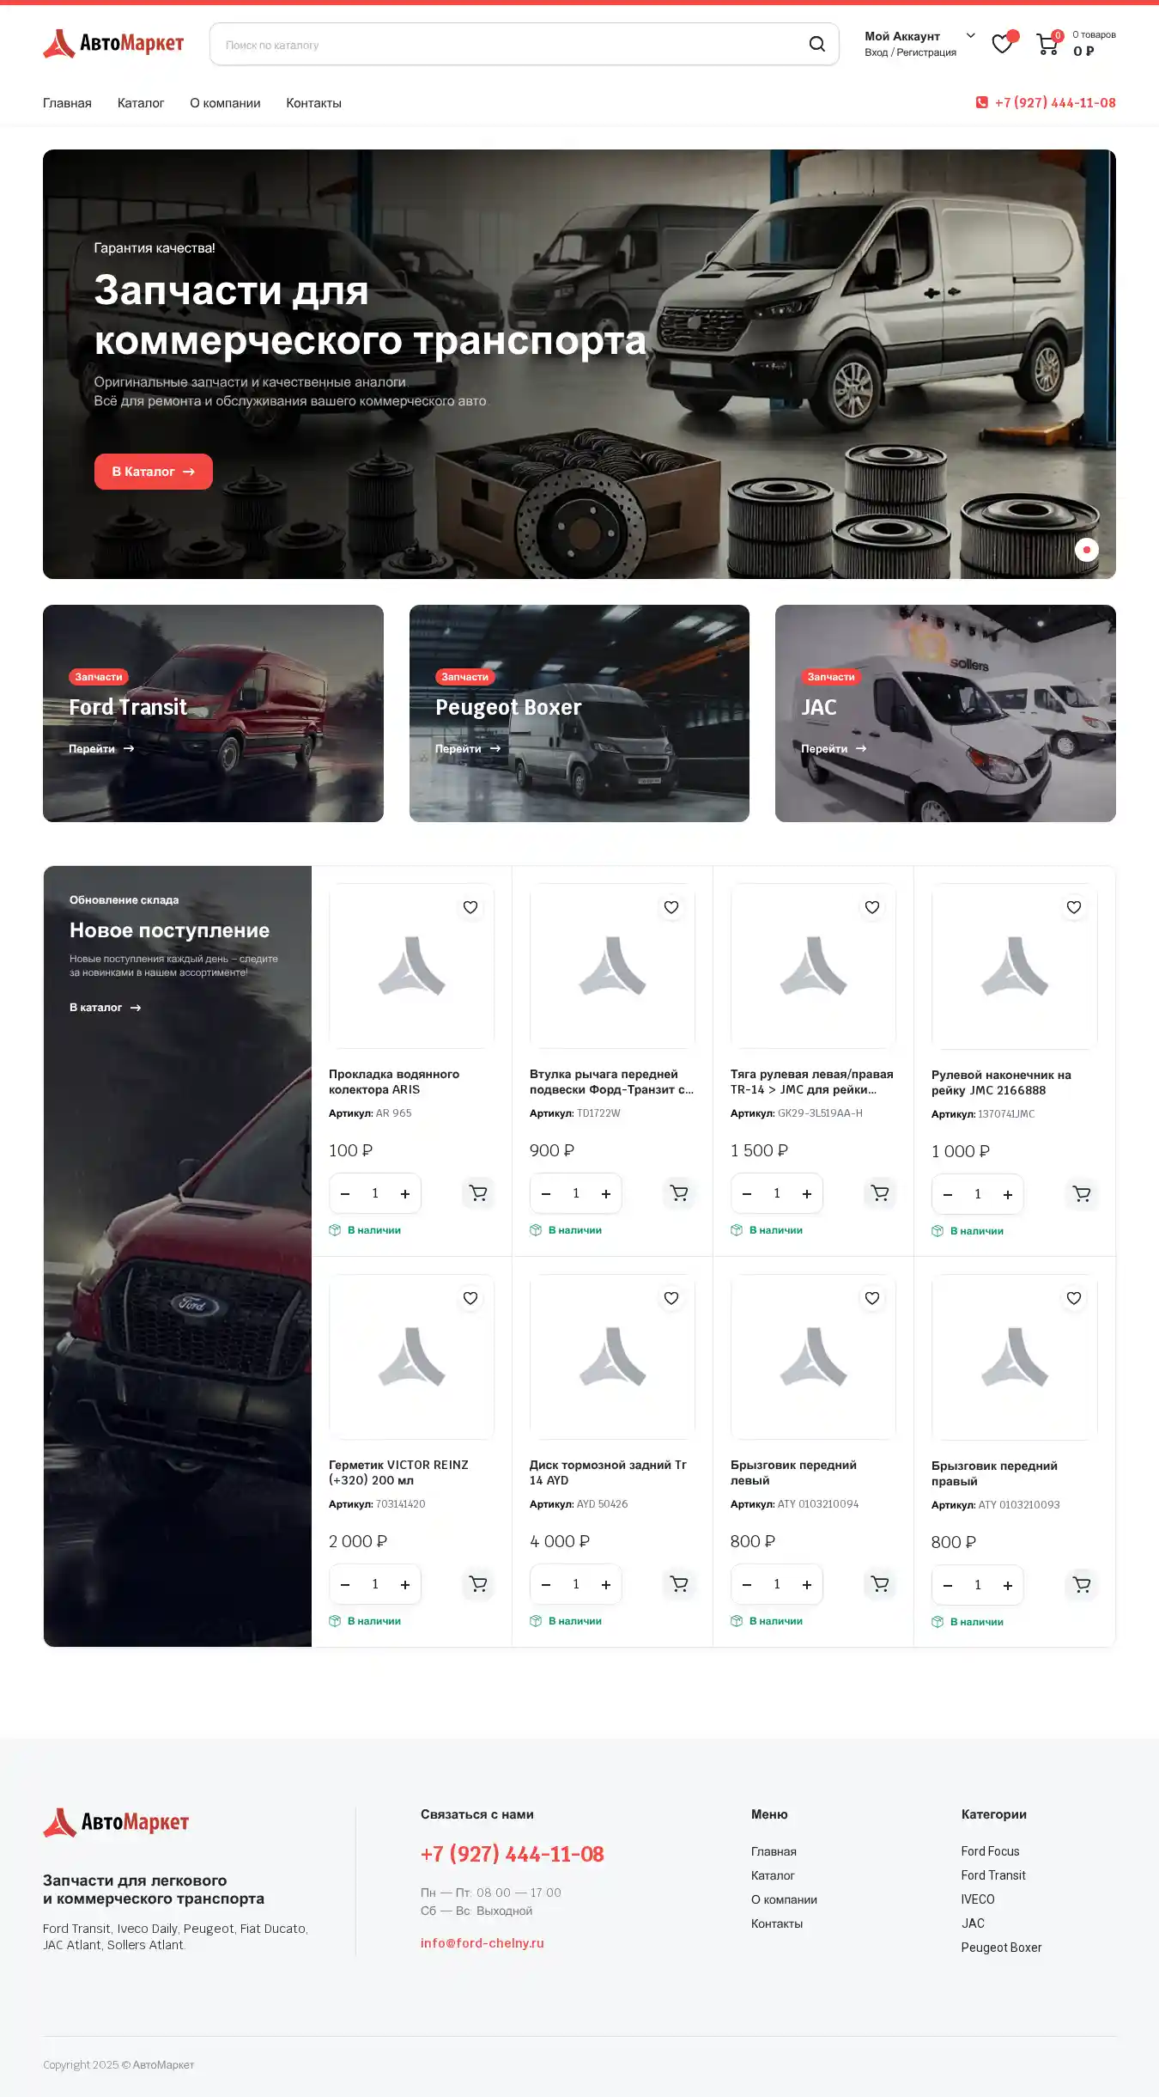
Task: Decrease quantity of Герметик VICTOR REINZ
Action: coord(345,1584)
